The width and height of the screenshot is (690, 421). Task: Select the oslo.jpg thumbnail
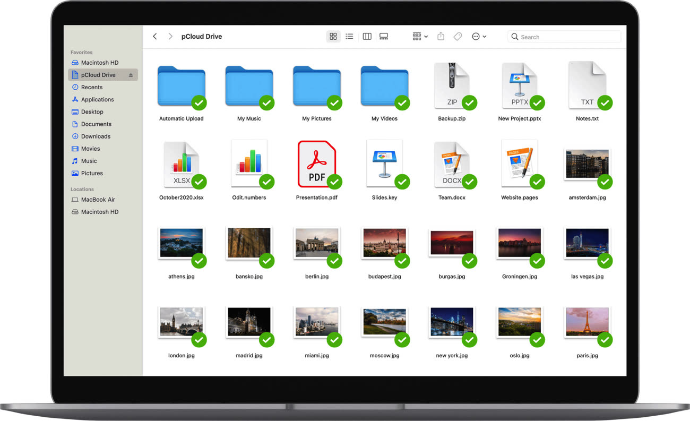point(520,322)
